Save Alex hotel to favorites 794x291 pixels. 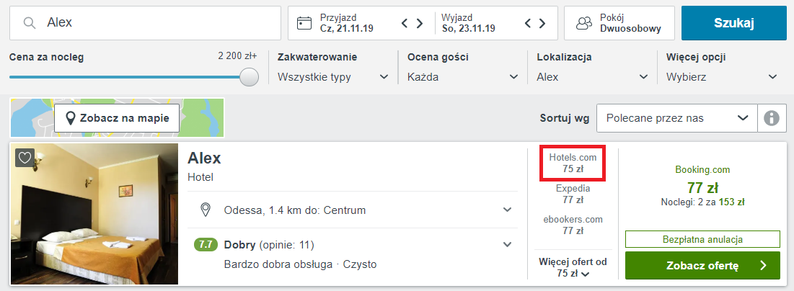tap(25, 158)
